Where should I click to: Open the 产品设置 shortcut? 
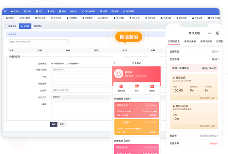pyautogui.click(x=197, y=18)
